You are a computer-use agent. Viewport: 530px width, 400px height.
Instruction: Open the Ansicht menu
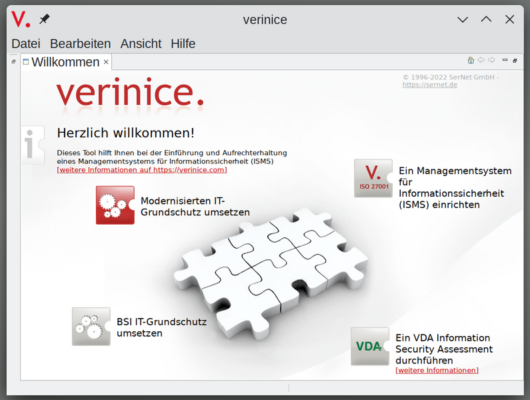pyautogui.click(x=141, y=43)
